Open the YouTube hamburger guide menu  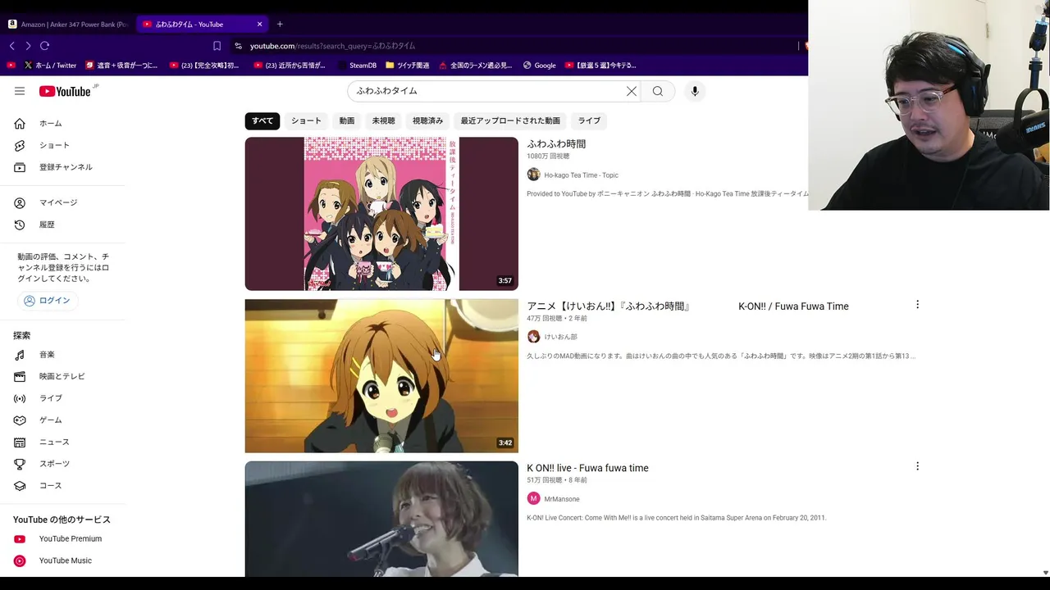(x=20, y=91)
